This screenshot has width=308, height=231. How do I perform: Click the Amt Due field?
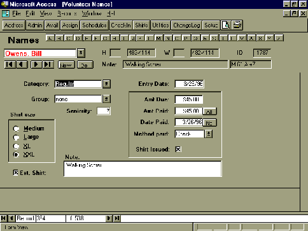coord(189,99)
